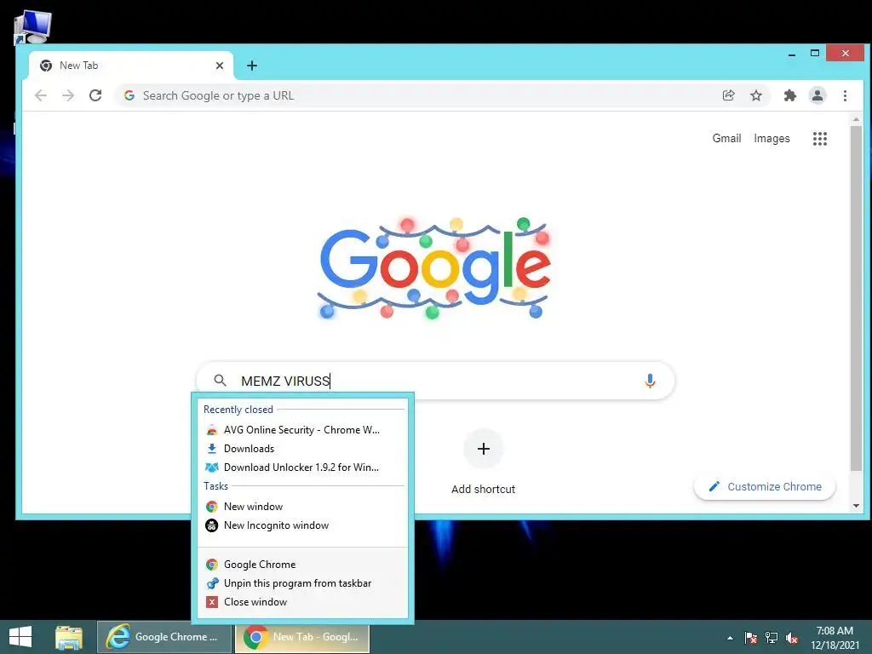Reload the page with the refresh icon
The image size is (872, 654).
tap(95, 95)
